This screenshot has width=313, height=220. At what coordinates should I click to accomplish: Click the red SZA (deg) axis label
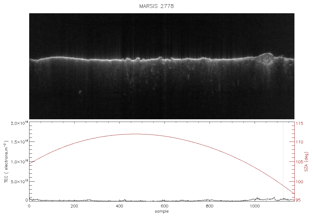point(306,162)
